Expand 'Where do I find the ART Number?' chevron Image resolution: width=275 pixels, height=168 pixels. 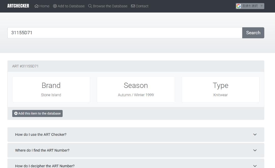click(255, 150)
